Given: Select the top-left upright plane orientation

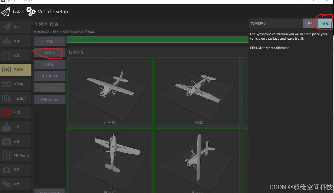Looking at the screenshot, I should pos(110,91).
